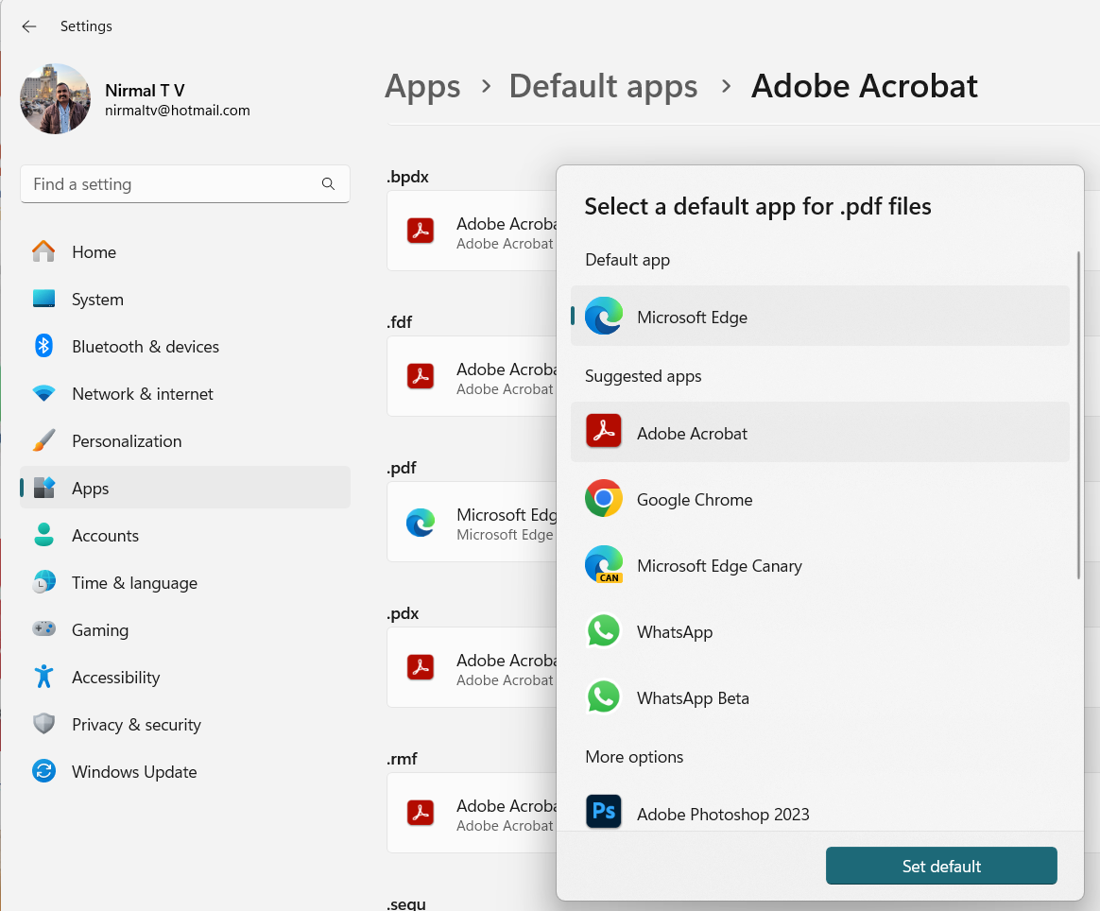Click the dialog's vertical scrollbar

point(1078,415)
